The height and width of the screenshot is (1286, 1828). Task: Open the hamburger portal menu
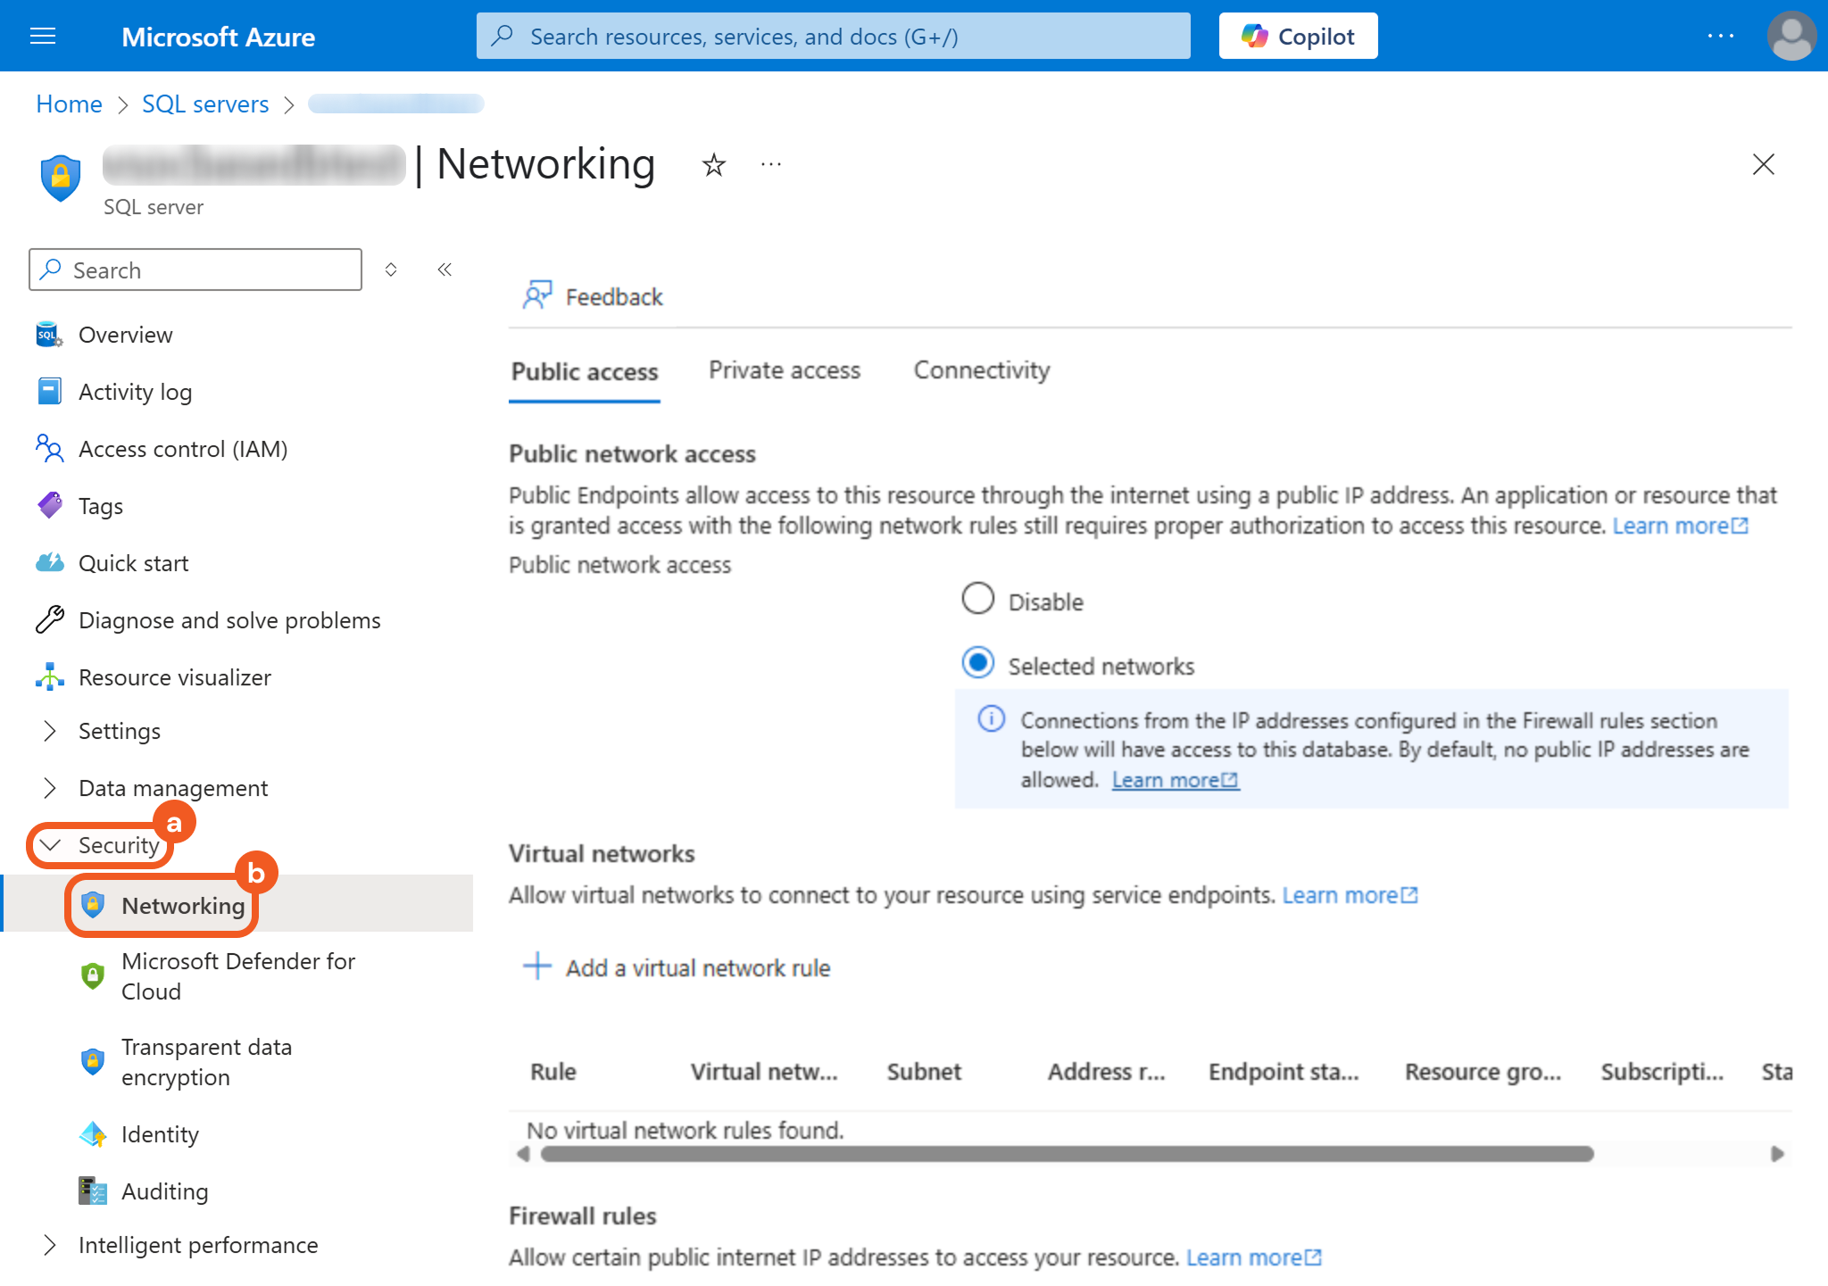(x=43, y=36)
